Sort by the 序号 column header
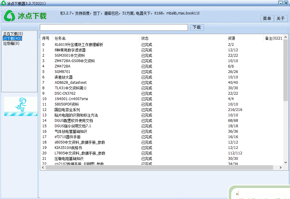 click(47, 38)
